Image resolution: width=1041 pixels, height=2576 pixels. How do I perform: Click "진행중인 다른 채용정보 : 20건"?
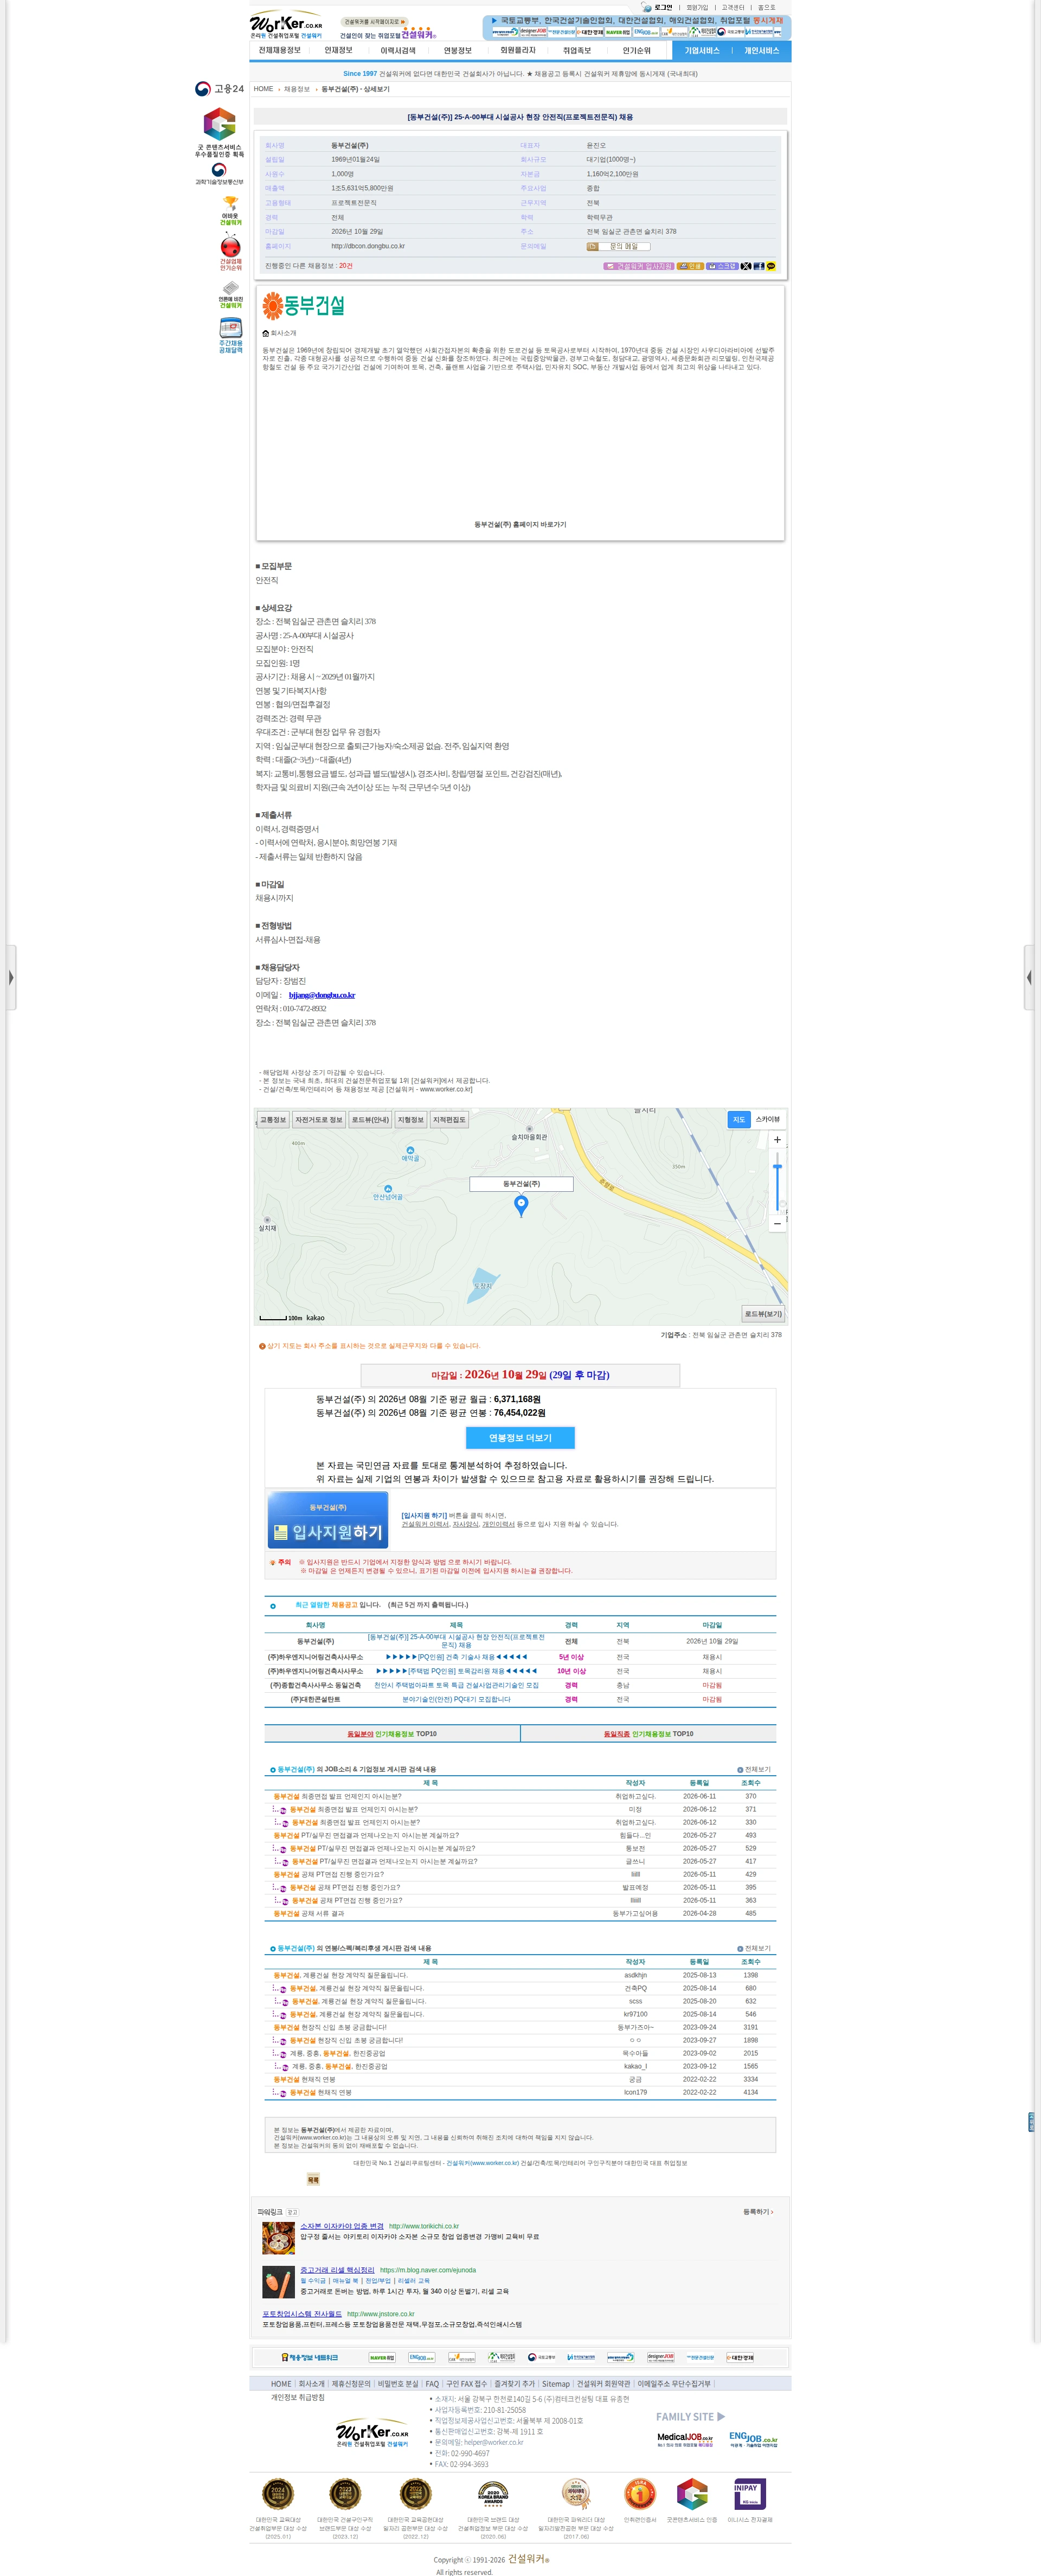[308, 266]
